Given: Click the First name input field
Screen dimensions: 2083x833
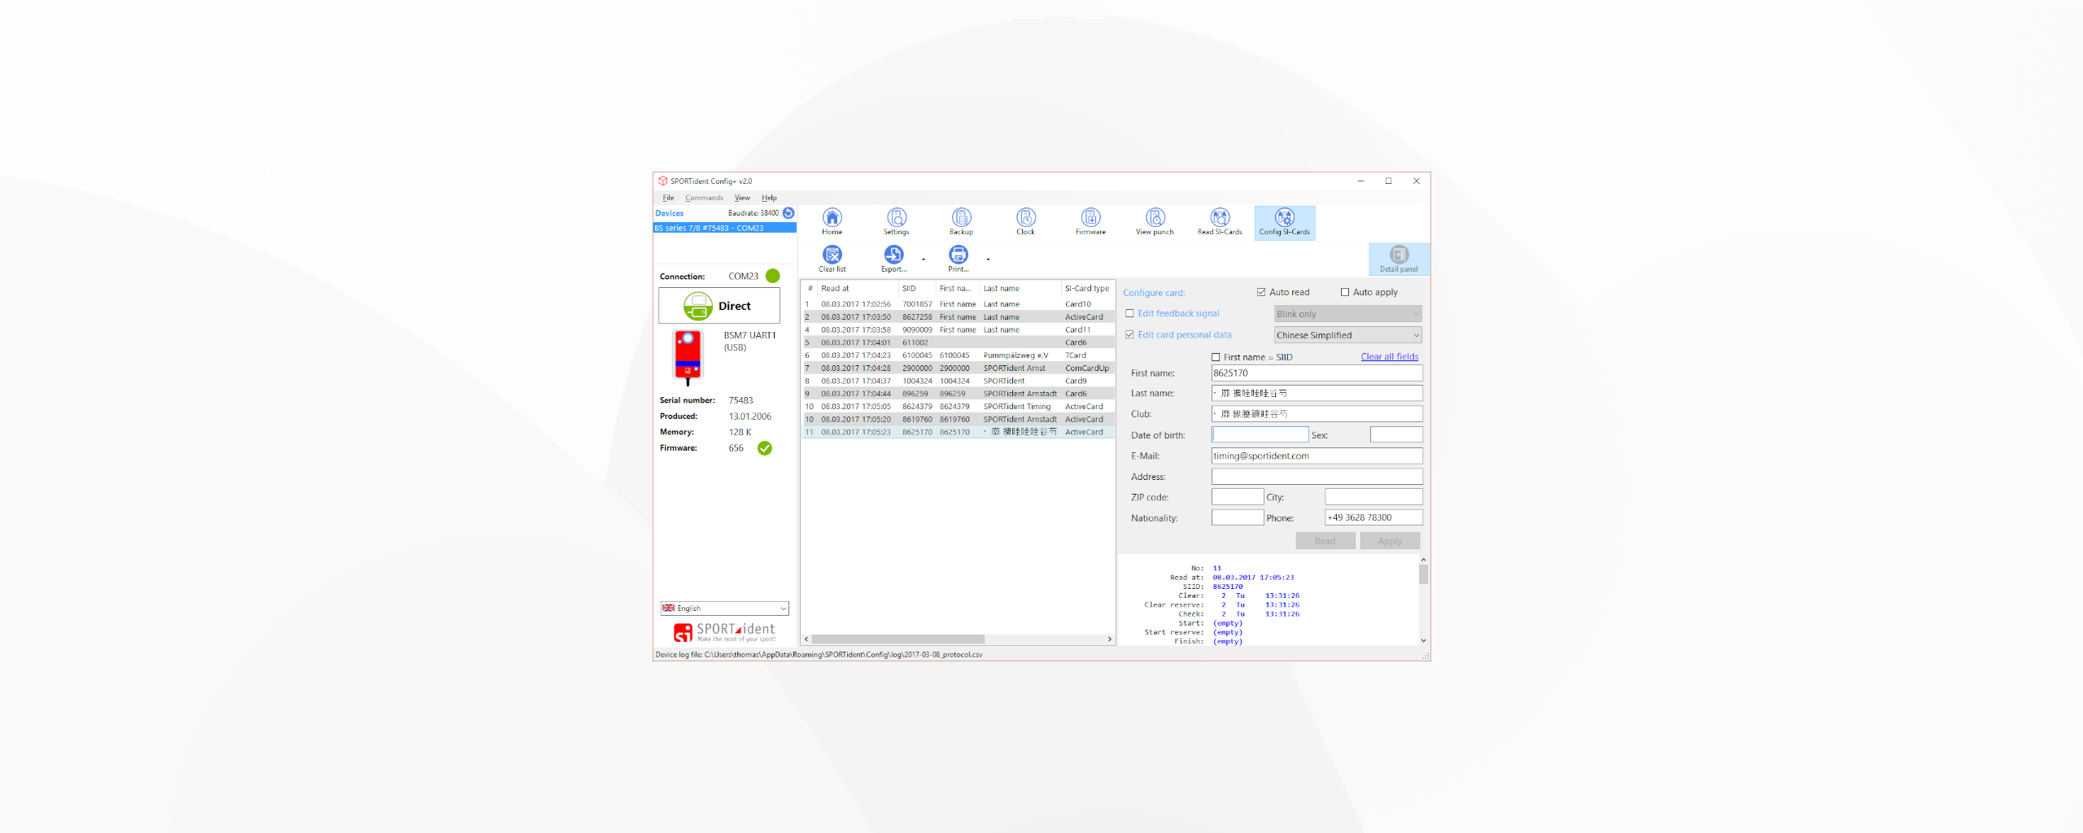Looking at the screenshot, I should tap(1317, 373).
